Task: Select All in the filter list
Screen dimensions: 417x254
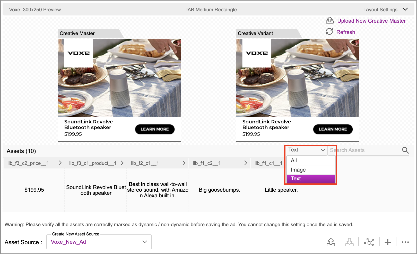Action: pos(311,160)
